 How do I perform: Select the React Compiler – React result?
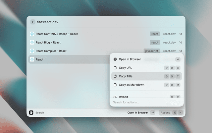tap(106, 51)
